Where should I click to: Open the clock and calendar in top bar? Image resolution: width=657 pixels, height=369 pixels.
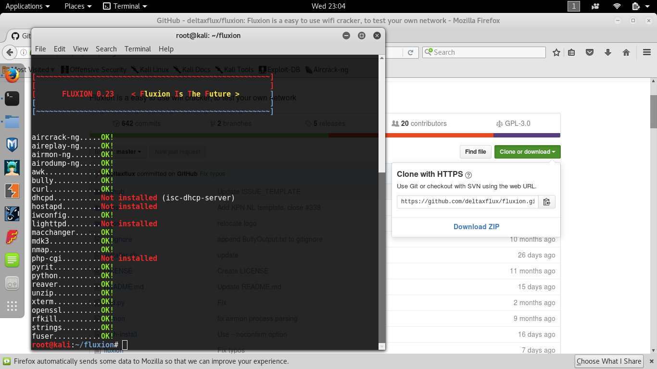[x=328, y=6]
